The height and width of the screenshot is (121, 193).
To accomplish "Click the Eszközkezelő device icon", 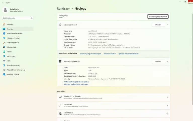I will (60, 114).
